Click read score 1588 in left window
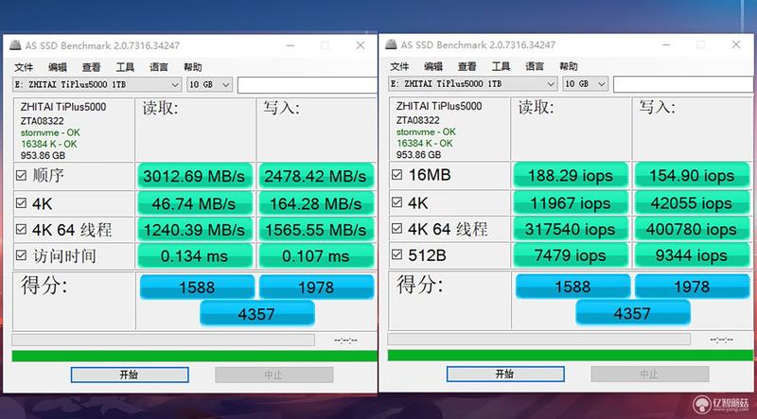The width and height of the screenshot is (757, 419). click(197, 288)
